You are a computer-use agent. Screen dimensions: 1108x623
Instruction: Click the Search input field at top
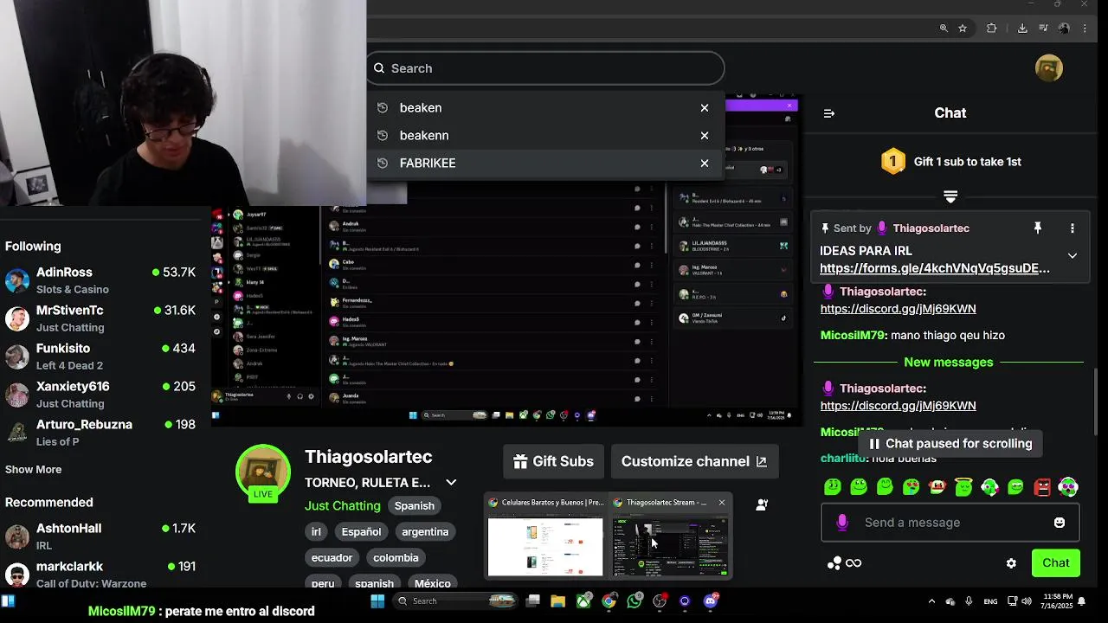tap(545, 68)
